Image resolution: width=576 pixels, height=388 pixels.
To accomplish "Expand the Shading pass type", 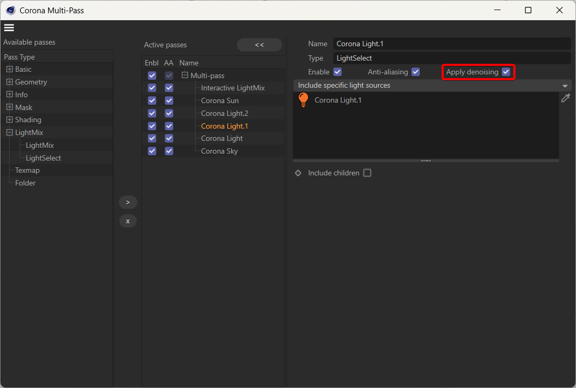I will pos(10,120).
